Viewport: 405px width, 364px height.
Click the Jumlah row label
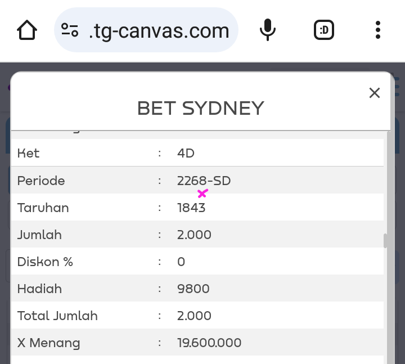(x=39, y=235)
